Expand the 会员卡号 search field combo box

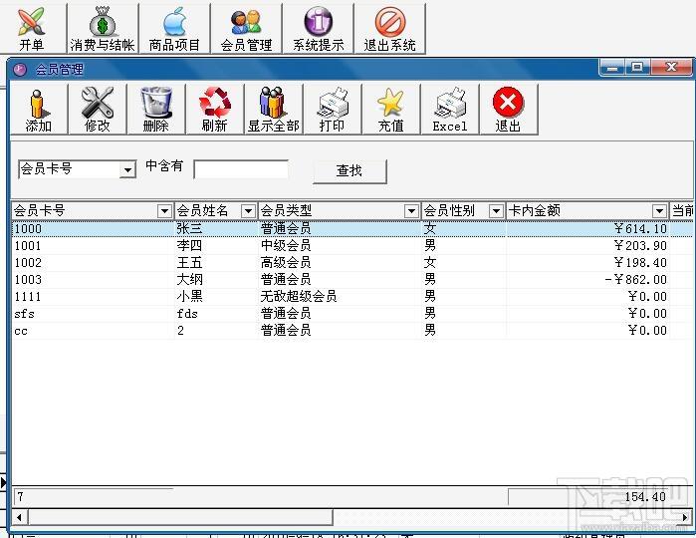127,169
